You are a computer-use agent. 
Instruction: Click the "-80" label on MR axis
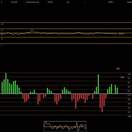(129, 112)
